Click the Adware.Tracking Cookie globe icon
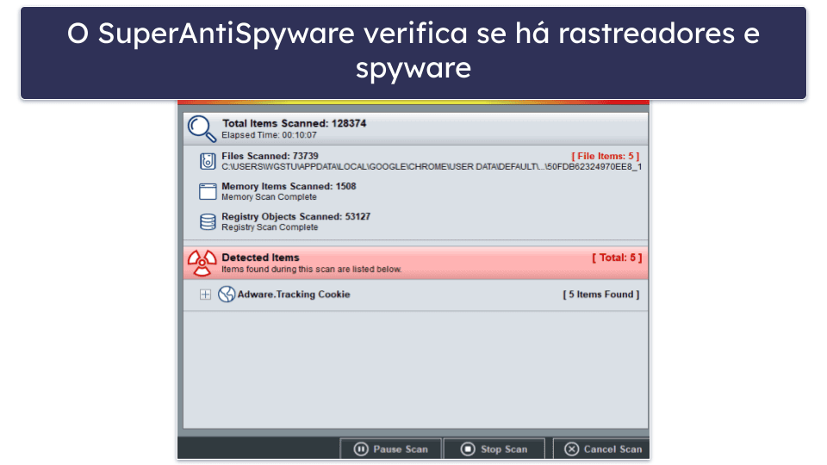The height and width of the screenshot is (465, 827). (227, 294)
